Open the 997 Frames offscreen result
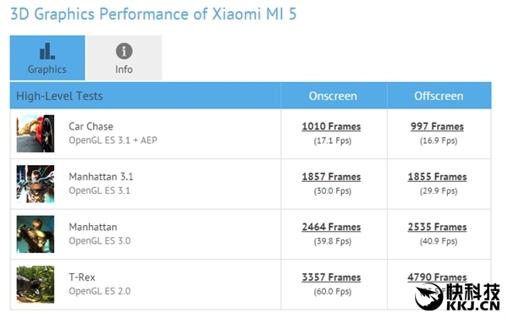Screen dimensions: 508x319 (437, 126)
